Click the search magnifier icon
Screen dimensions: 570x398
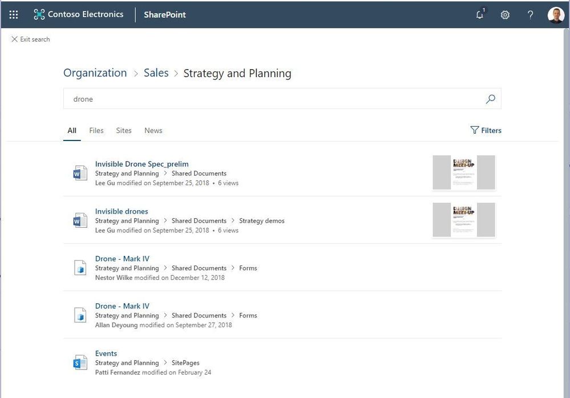(490, 98)
